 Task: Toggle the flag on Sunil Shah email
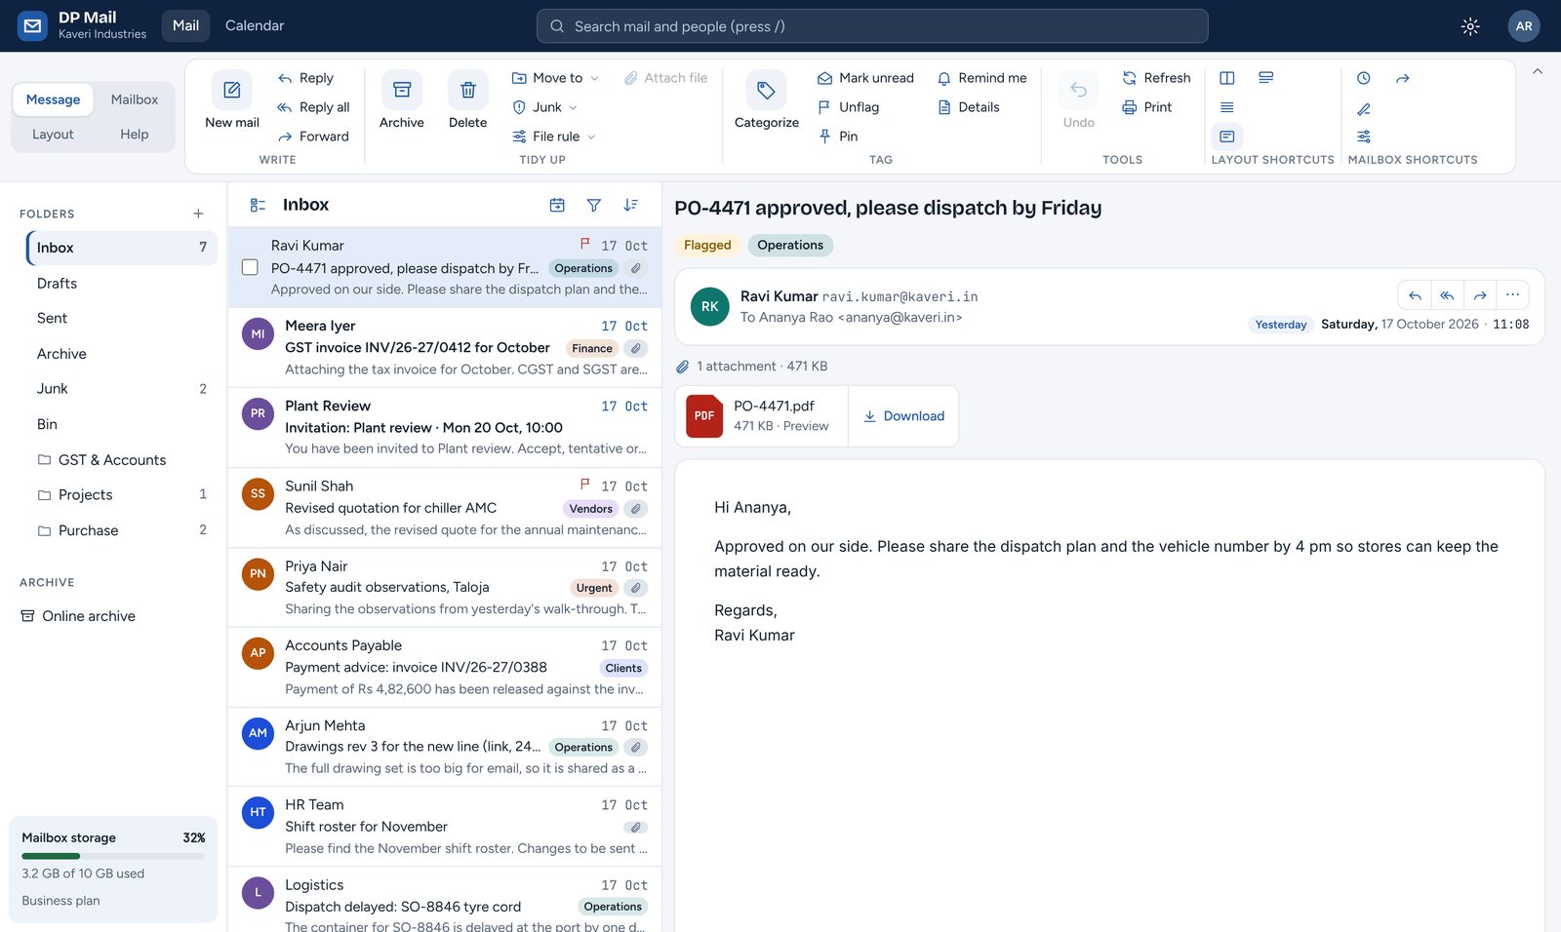(x=585, y=485)
